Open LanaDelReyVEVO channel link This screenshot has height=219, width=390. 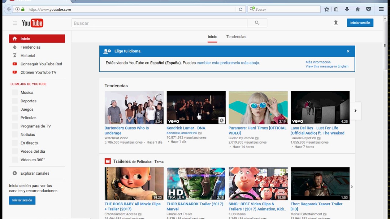[303, 138]
